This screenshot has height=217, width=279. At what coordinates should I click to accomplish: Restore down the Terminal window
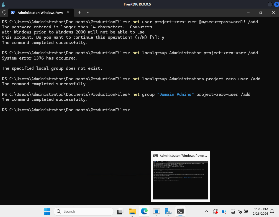tap(261, 12)
